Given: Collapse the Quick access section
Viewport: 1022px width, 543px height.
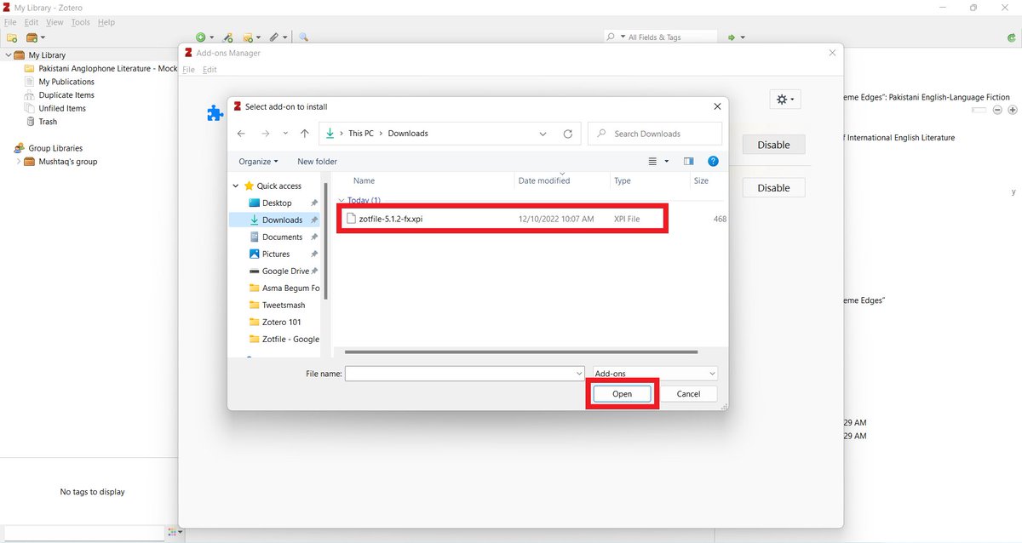Looking at the screenshot, I should click(x=235, y=186).
